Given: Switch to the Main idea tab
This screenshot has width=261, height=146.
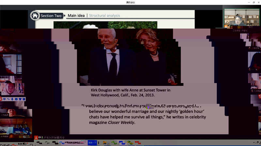Looking at the screenshot, I should click(x=76, y=16).
